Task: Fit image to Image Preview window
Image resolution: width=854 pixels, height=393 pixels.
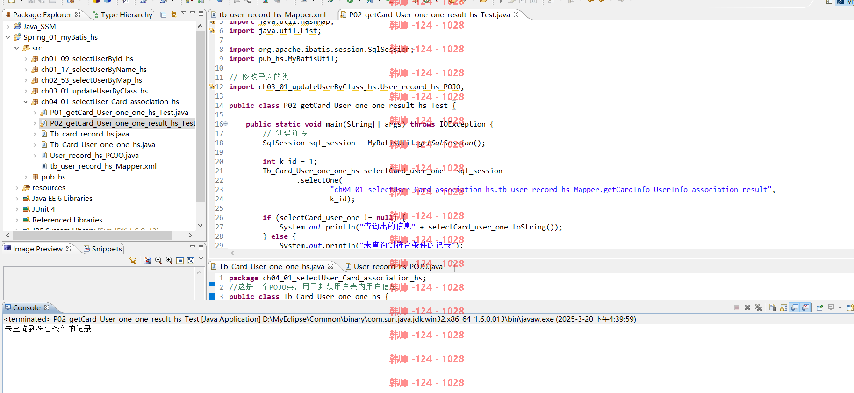Action: pyautogui.click(x=191, y=260)
